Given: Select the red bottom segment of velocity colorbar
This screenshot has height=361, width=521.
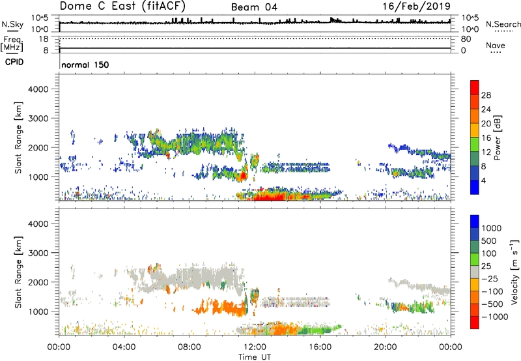Looking at the screenshot, I should coord(475,323).
